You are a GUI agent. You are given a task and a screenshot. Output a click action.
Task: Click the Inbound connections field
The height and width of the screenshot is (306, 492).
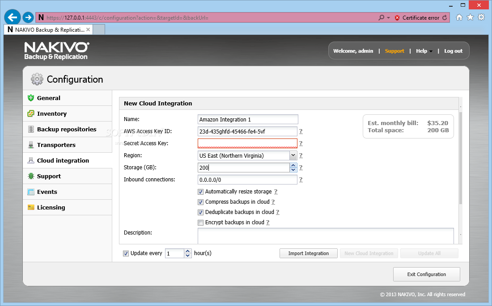coord(247,180)
